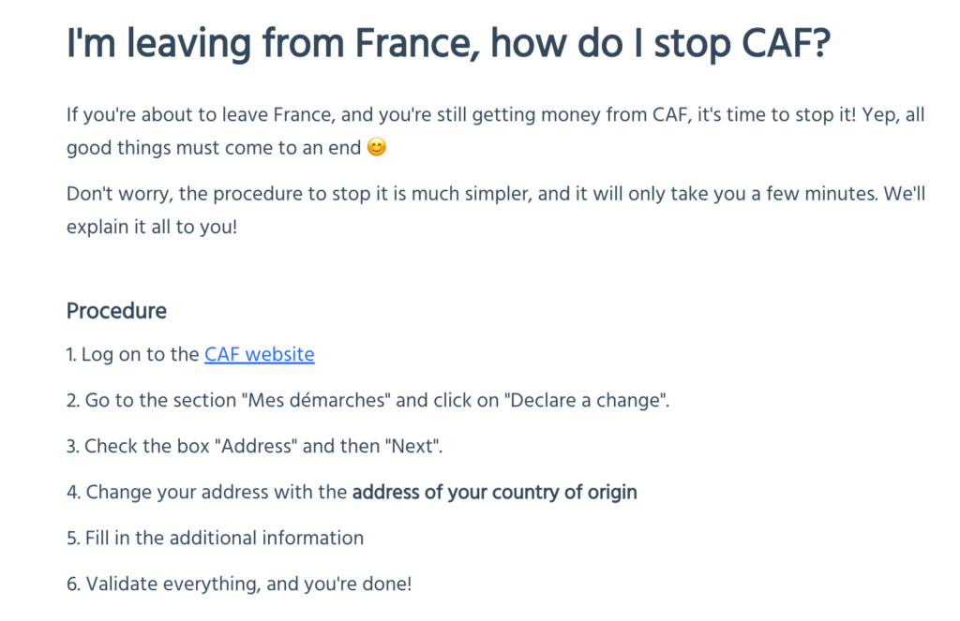Click the 'Declare a change' quoted text
This screenshot has width=960, height=621.
pyautogui.click(x=585, y=400)
